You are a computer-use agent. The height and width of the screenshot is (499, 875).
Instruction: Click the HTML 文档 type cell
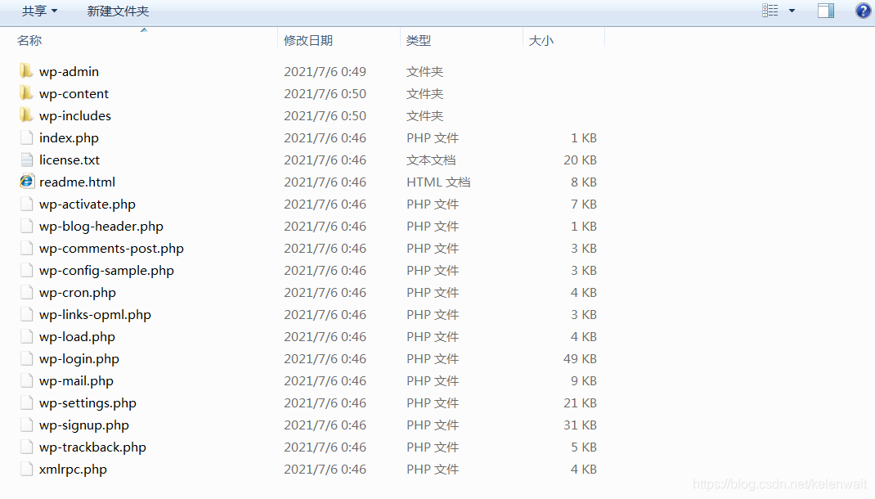click(438, 182)
